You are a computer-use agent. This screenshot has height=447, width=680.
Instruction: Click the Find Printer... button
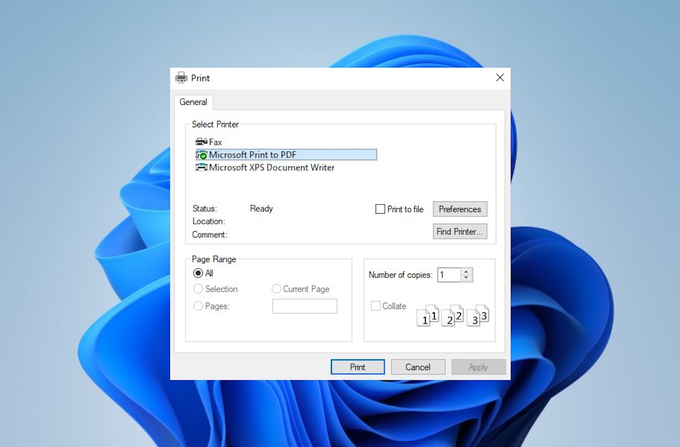pyautogui.click(x=460, y=232)
